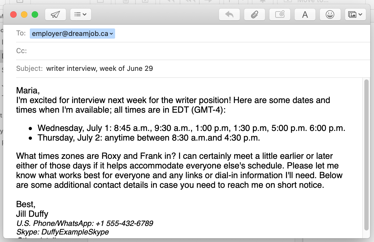Minimize the compose window yellow button
Screen dimensions: 374x242
coord(24,14)
